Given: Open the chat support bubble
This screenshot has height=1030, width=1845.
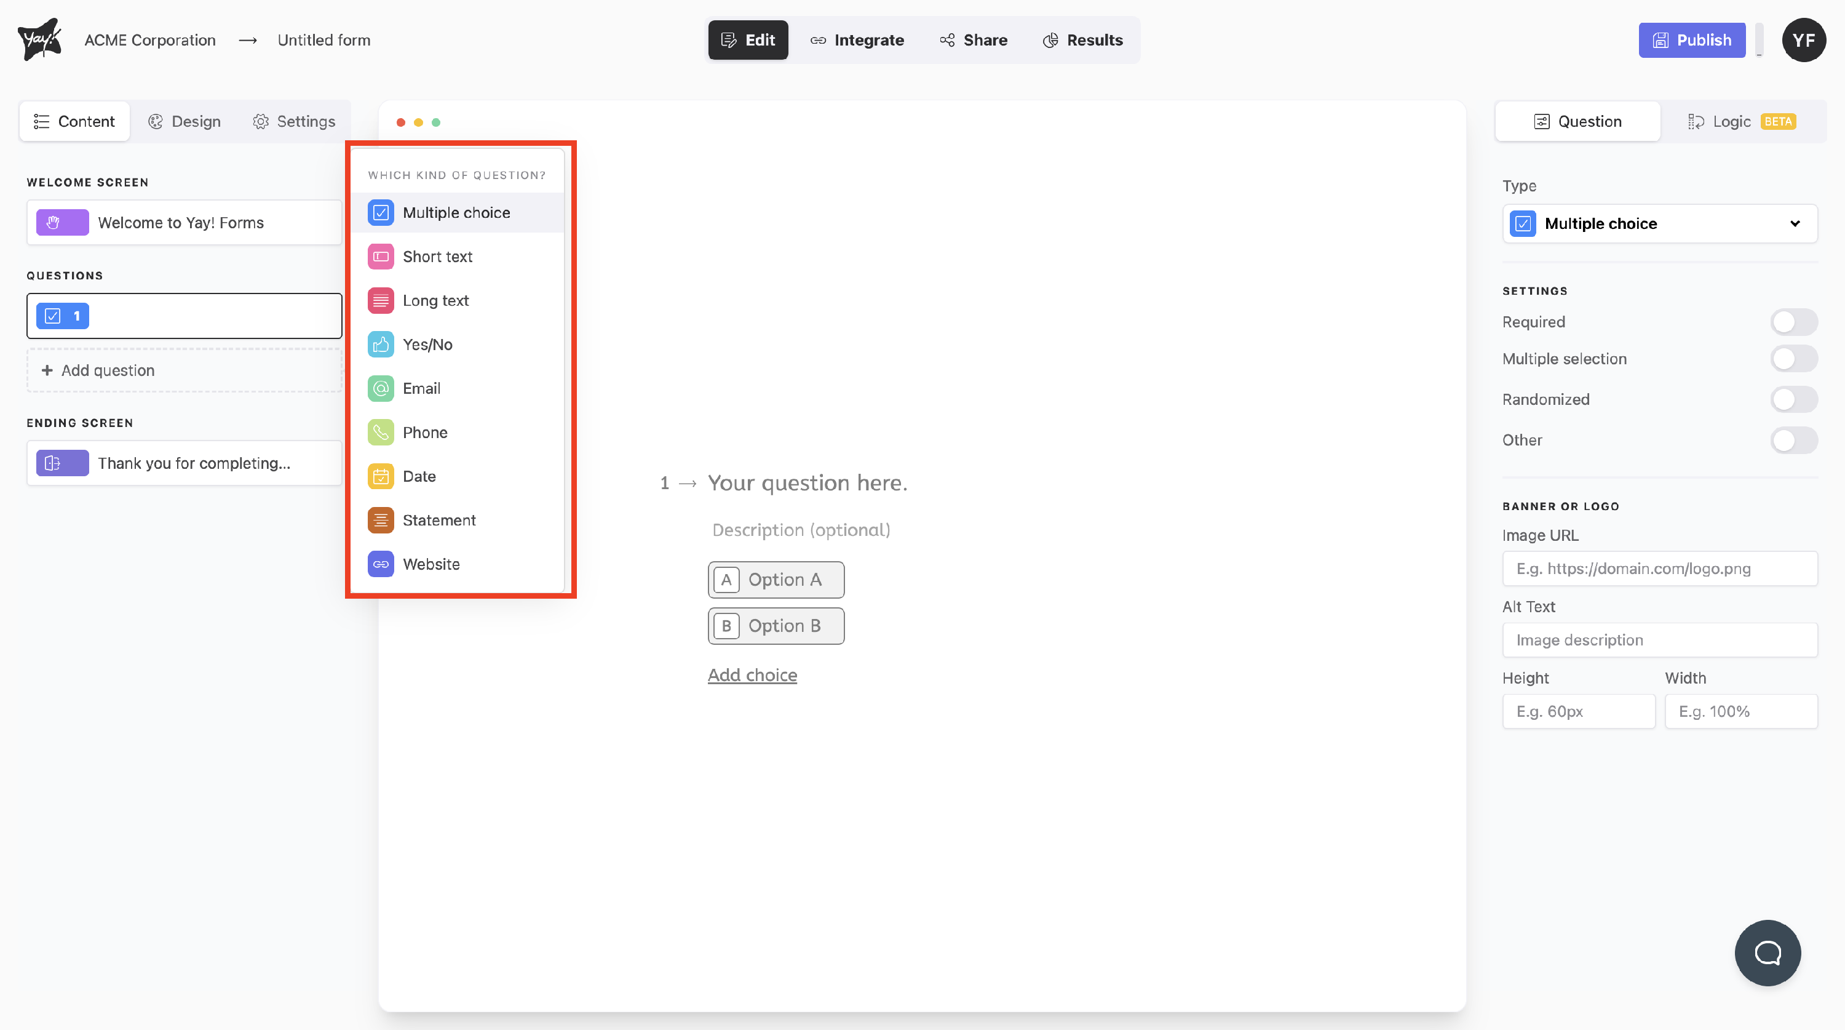Looking at the screenshot, I should coord(1766,952).
